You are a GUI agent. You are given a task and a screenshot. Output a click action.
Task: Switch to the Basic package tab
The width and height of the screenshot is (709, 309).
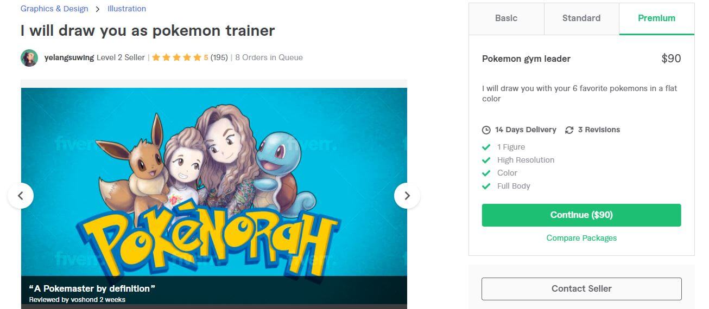point(507,18)
